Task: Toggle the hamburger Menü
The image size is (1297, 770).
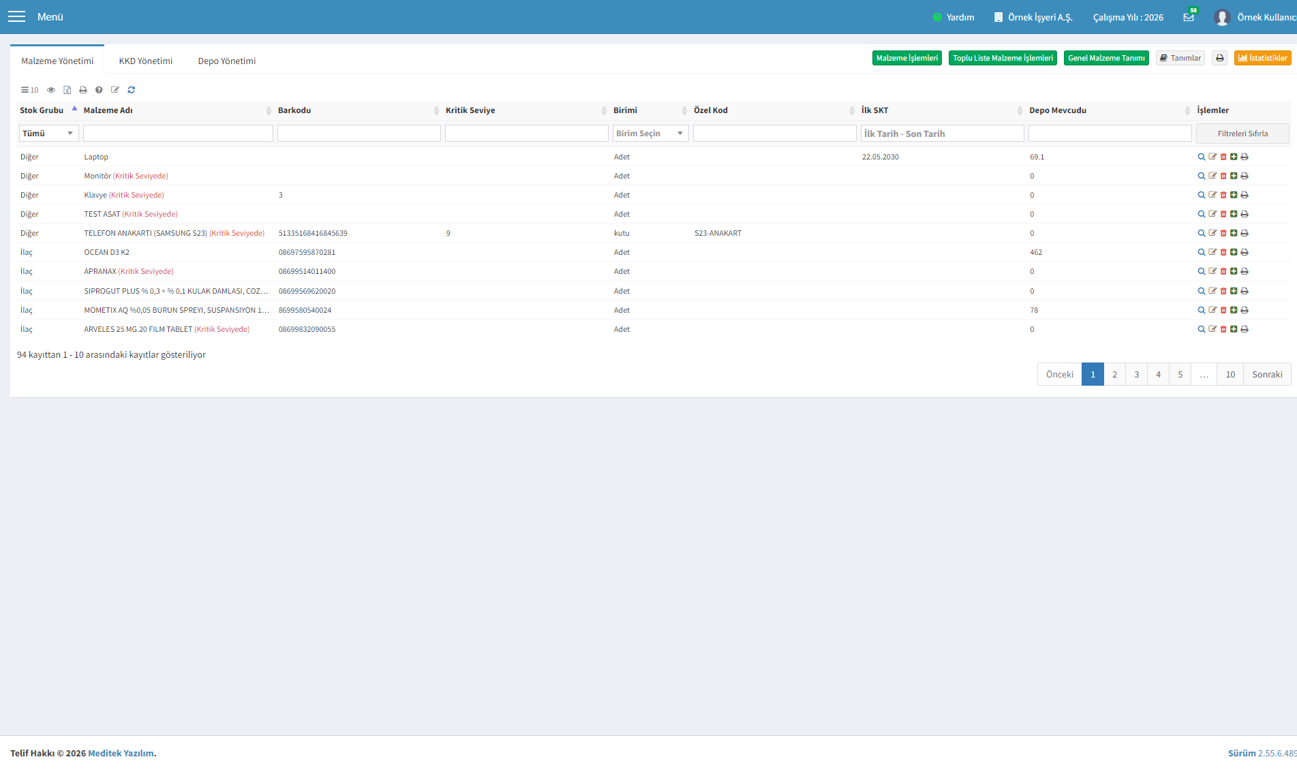Action: click(x=16, y=16)
